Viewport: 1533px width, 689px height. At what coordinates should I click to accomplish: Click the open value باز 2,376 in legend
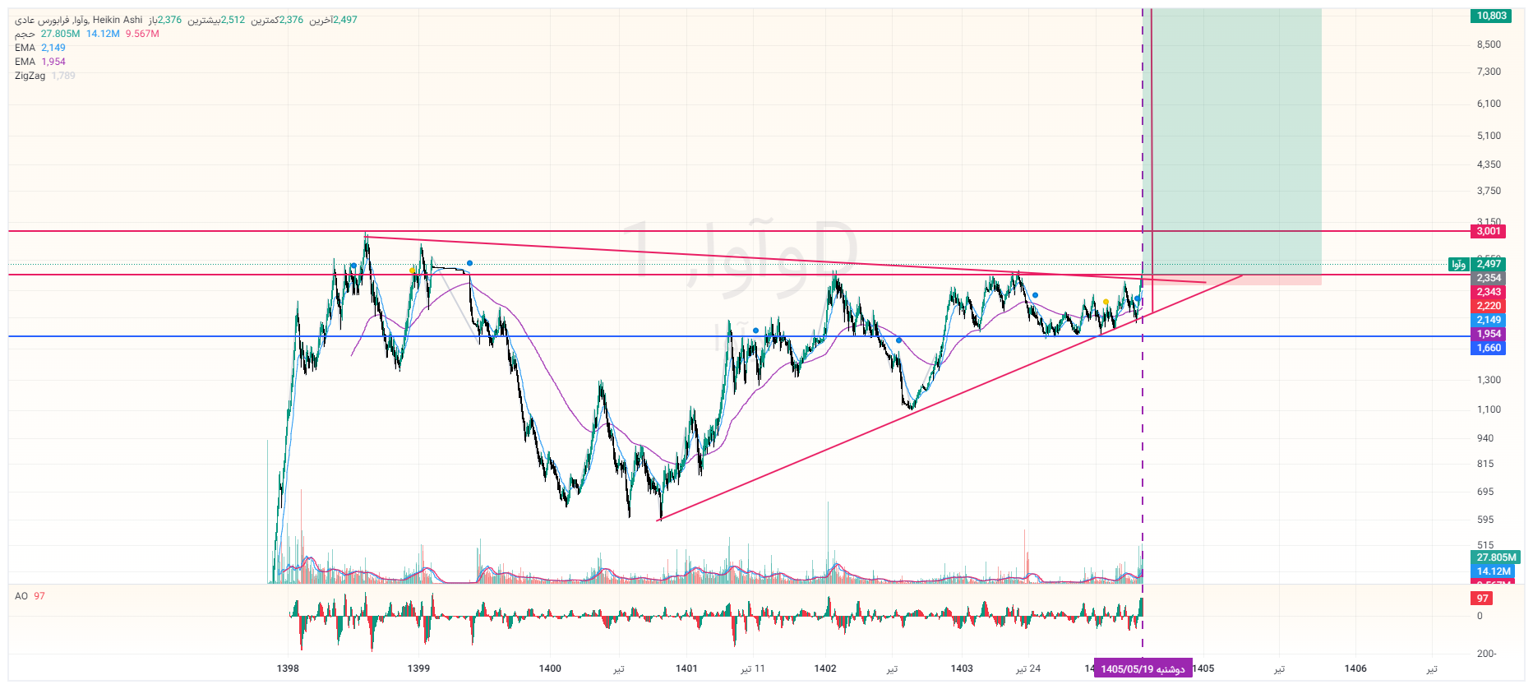coord(165,20)
